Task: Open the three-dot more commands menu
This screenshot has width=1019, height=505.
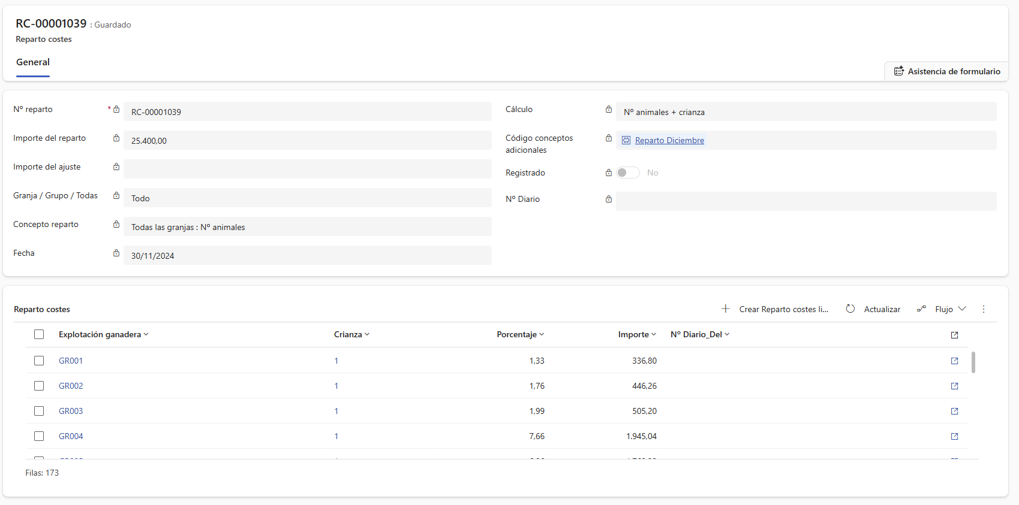Action: pyautogui.click(x=984, y=309)
